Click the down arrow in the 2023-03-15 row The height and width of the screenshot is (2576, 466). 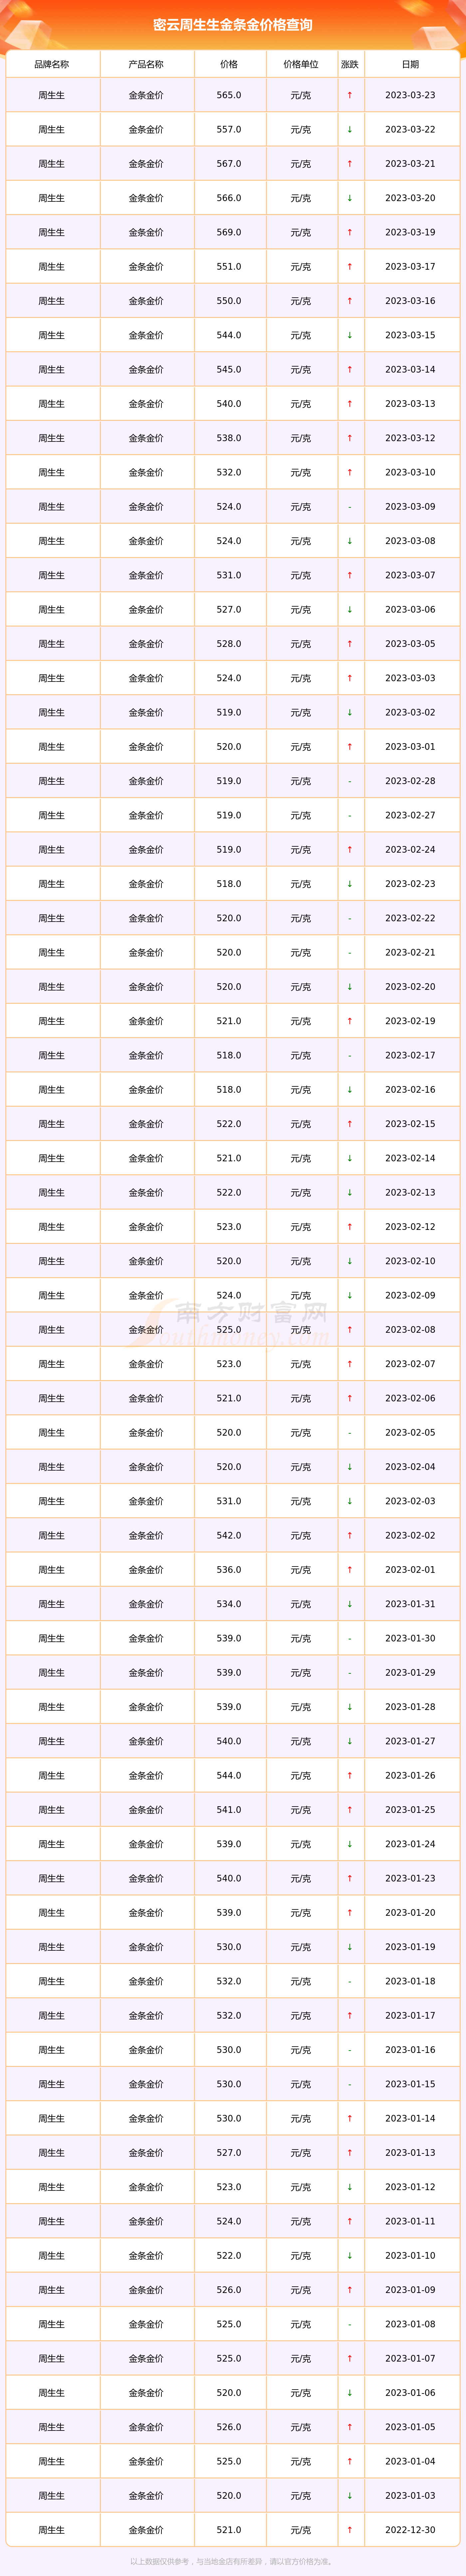tap(349, 335)
